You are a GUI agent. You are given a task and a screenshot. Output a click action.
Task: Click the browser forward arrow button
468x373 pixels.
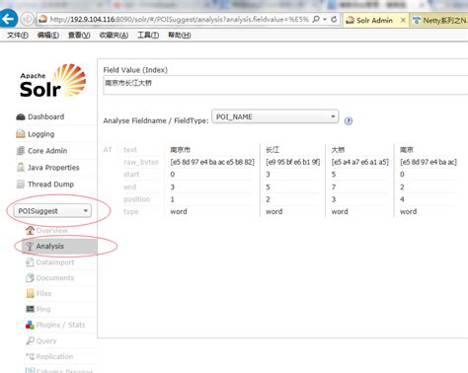coord(27,20)
